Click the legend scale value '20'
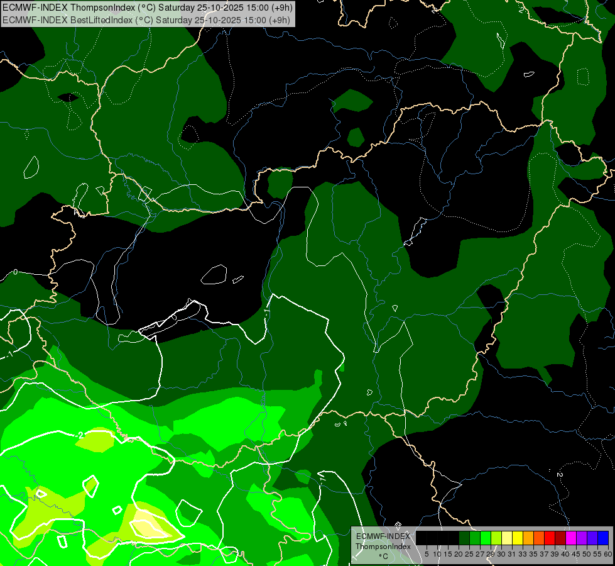Screen dimensions: 615x566 coord(459,554)
